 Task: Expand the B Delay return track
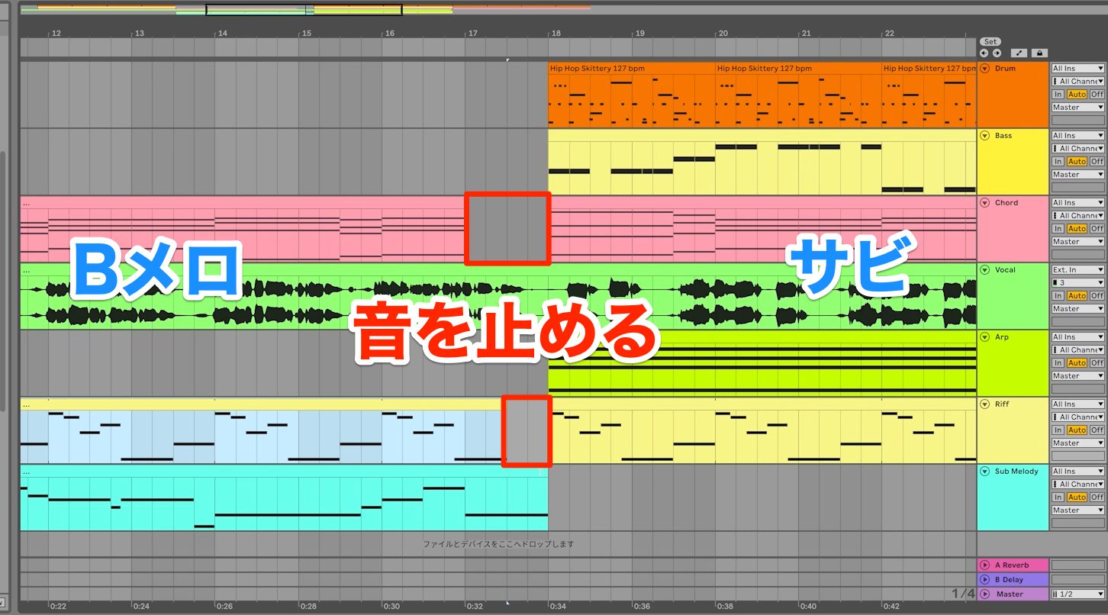click(x=985, y=580)
